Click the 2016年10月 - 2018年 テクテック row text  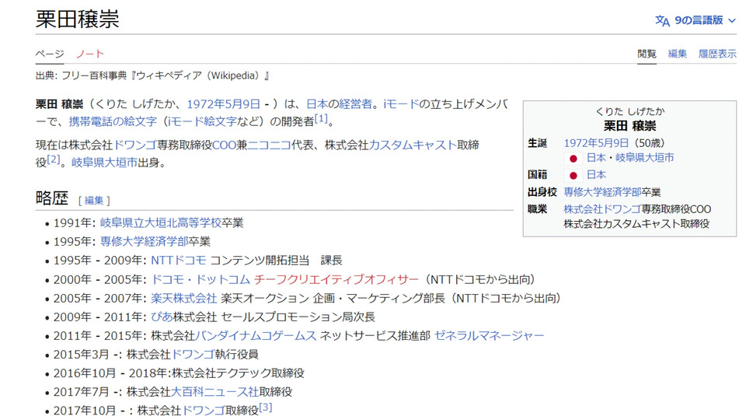tap(179, 373)
